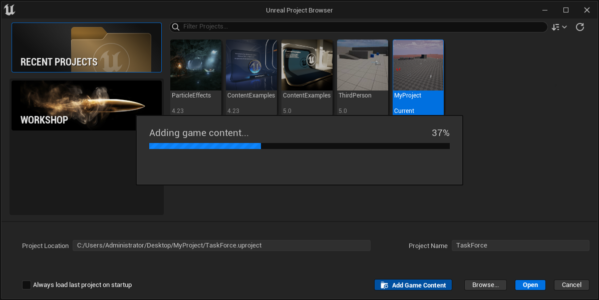The image size is (599, 300).
Task: Click the Browse... button
Action: (x=485, y=284)
